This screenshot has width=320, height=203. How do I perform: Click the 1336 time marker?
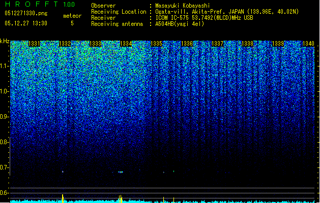[x=187, y=44]
